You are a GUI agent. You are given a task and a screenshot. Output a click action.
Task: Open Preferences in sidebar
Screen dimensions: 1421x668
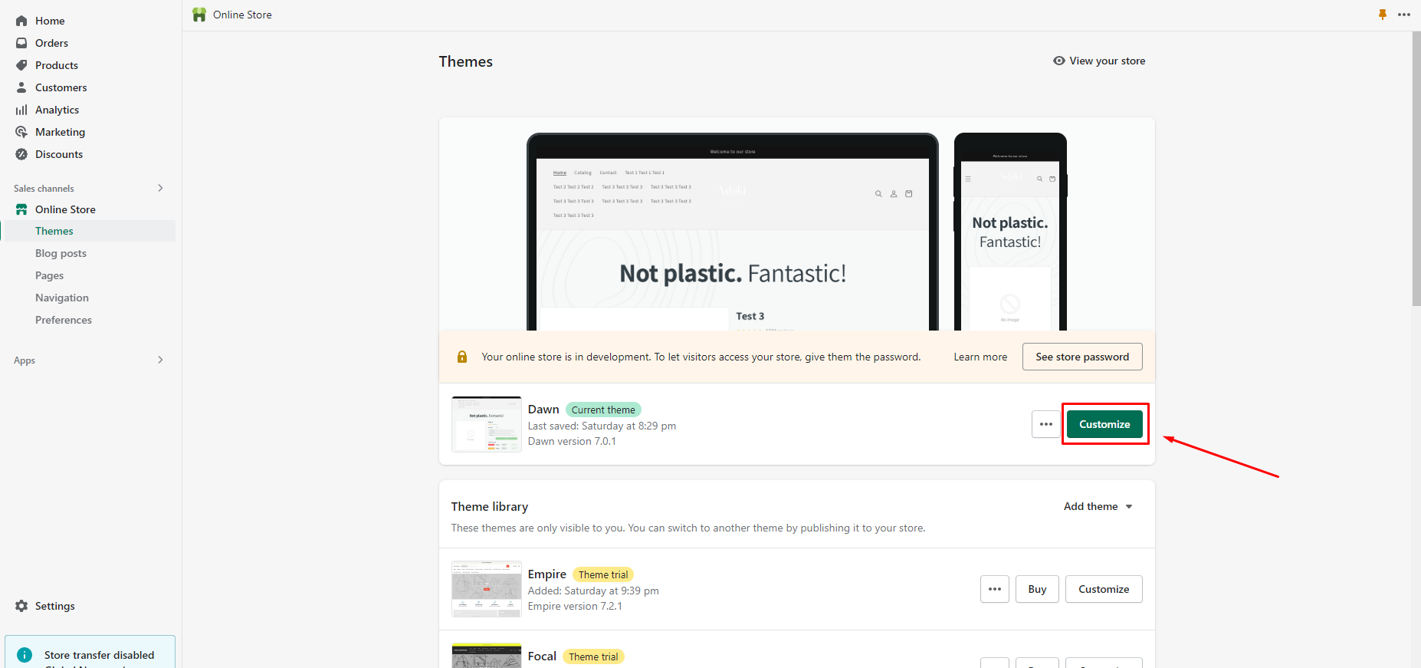[x=64, y=320]
